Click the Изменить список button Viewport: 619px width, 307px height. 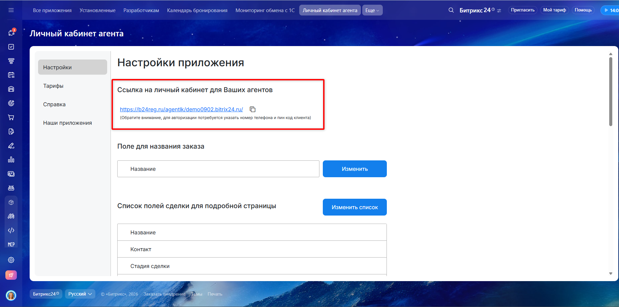(354, 207)
